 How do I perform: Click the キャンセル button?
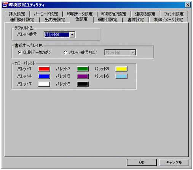(174, 162)
